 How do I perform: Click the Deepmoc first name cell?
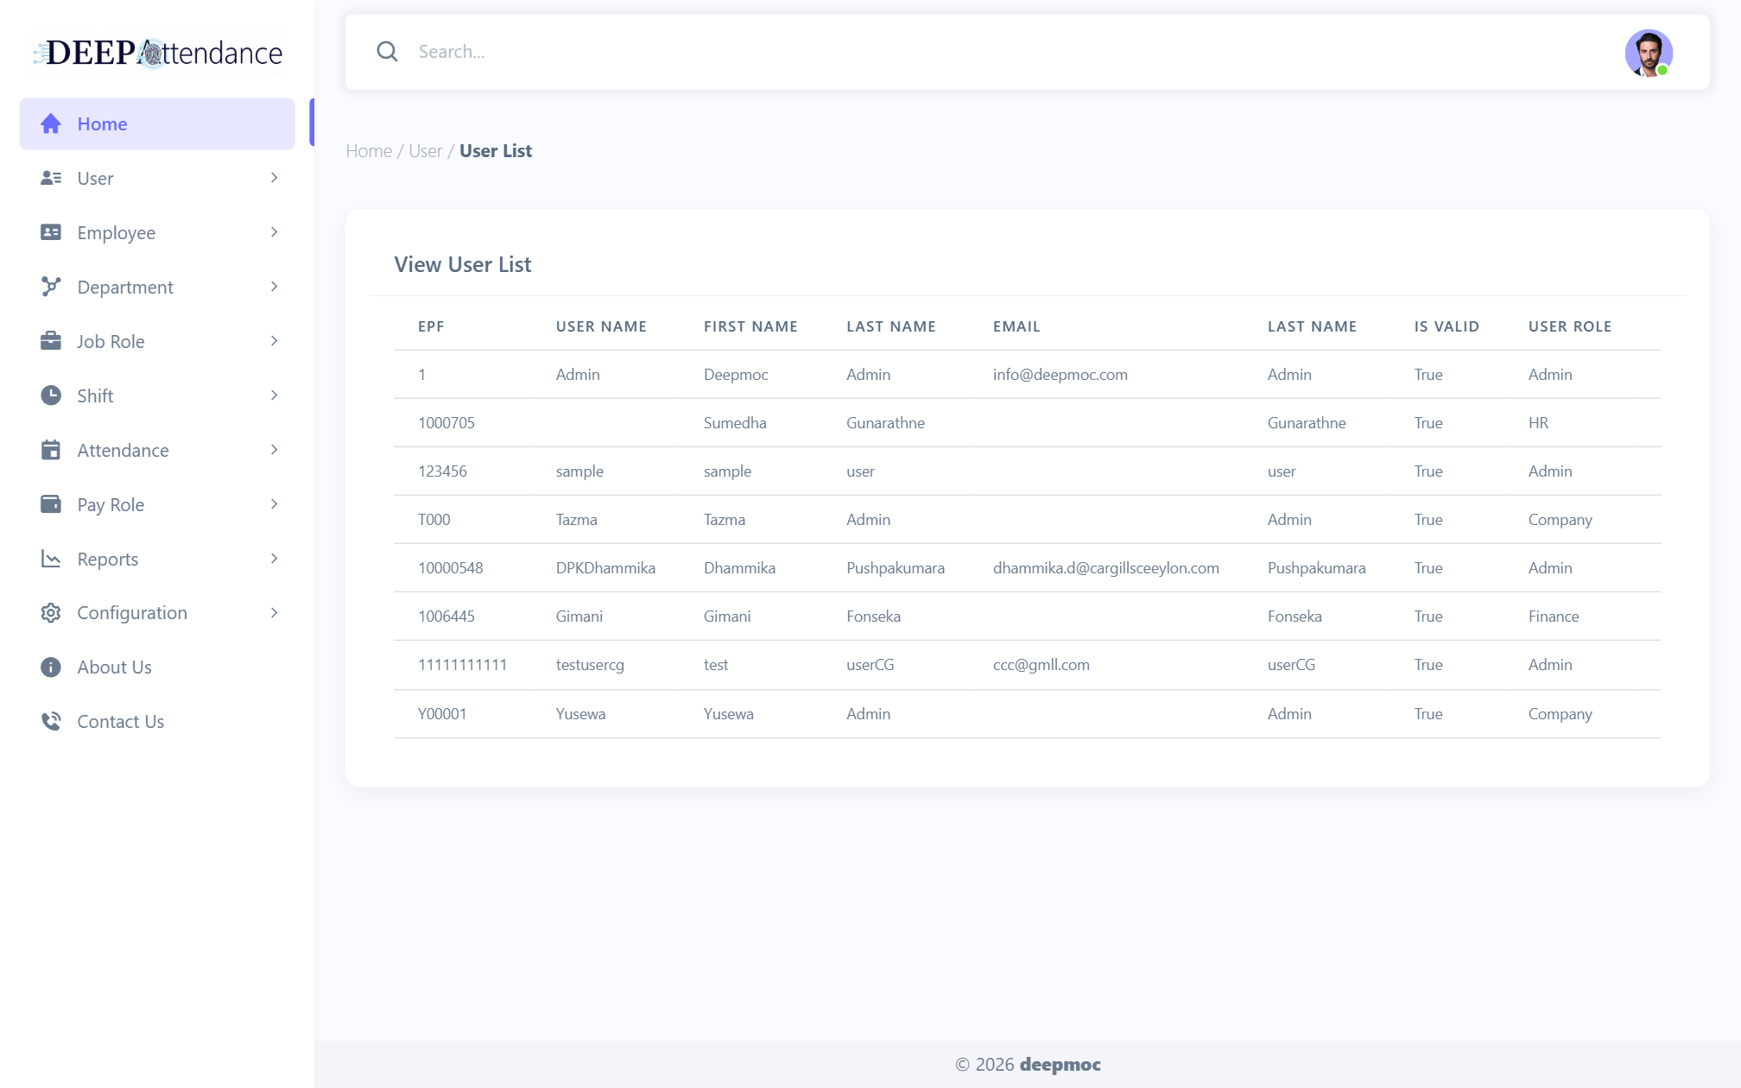tap(736, 375)
